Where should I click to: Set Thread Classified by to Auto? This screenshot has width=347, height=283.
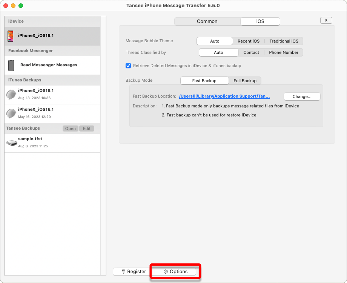tap(218, 52)
